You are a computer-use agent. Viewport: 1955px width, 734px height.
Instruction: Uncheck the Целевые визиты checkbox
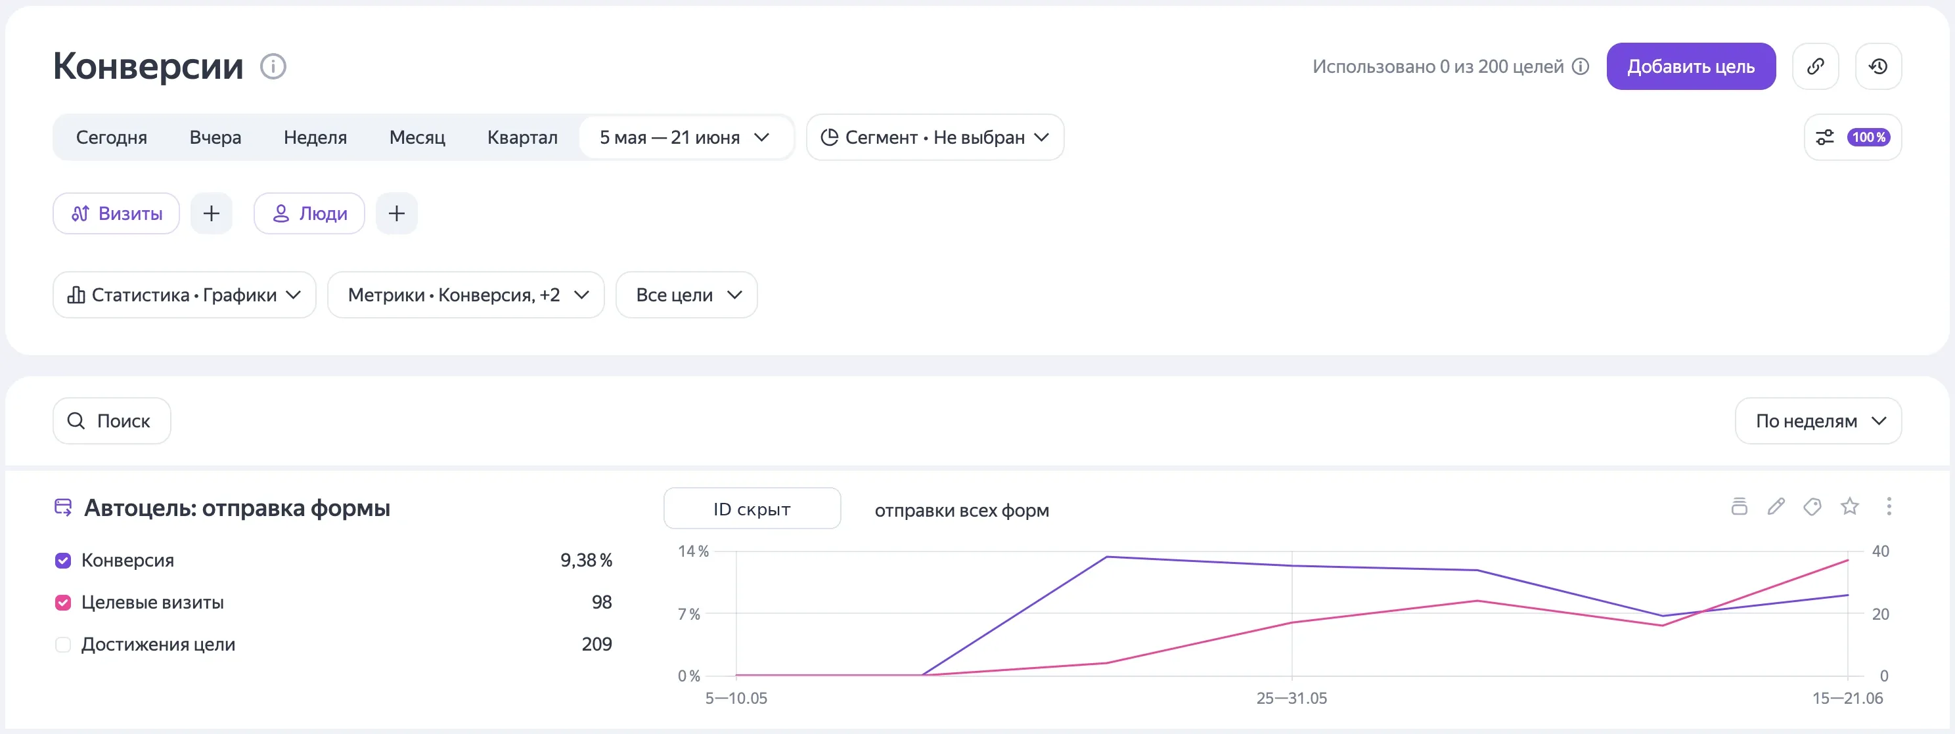coord(63,603)
